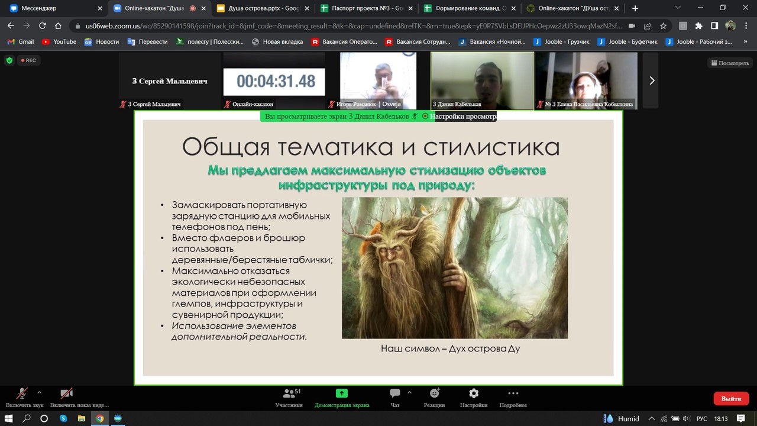This screenshot has width=757, height=426.
Task: Select Сергей Мальцевич participant tile
Action: point(170,80)
